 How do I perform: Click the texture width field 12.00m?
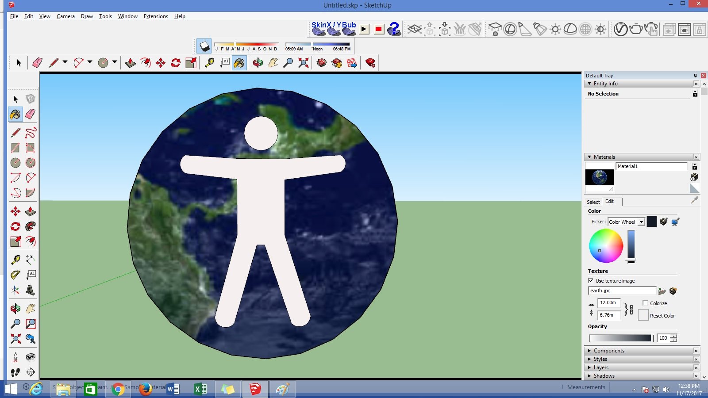point(609,303)
